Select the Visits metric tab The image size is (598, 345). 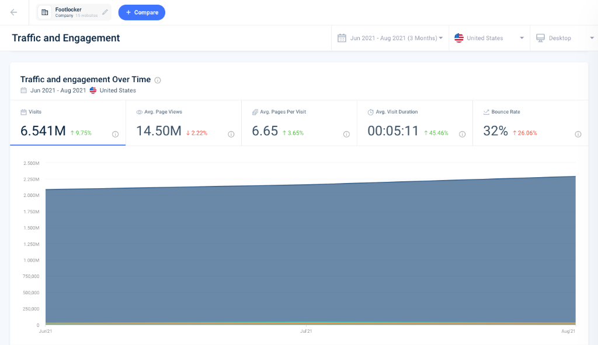click(x=68, y=123)
